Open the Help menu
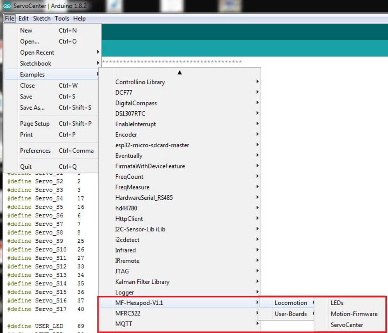Viewport: 388px width, 333px height. [79, 18]
